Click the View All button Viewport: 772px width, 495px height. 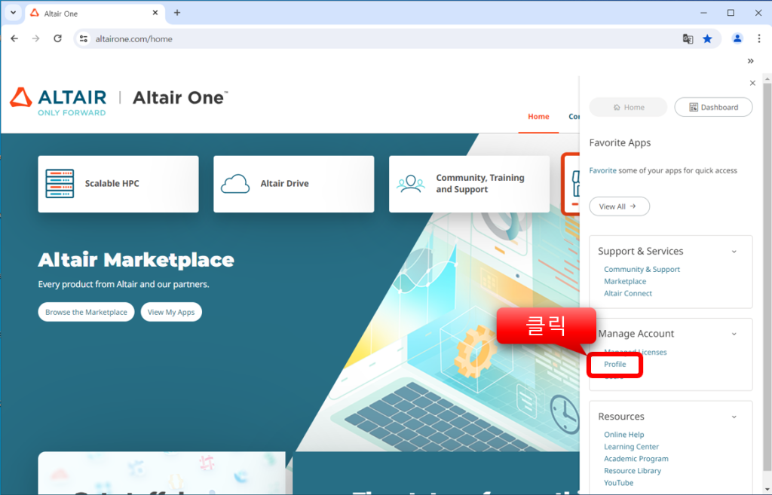pyautogui.click(x=620, y=206)
